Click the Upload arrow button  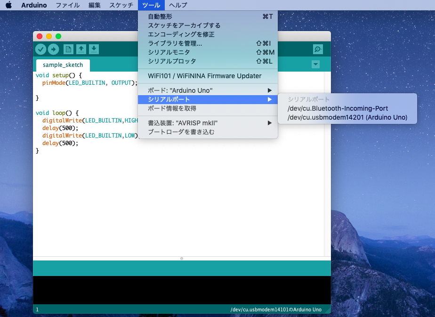tap(53, 49)
